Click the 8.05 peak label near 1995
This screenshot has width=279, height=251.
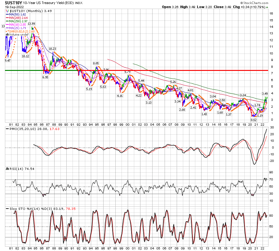[96, 63]
